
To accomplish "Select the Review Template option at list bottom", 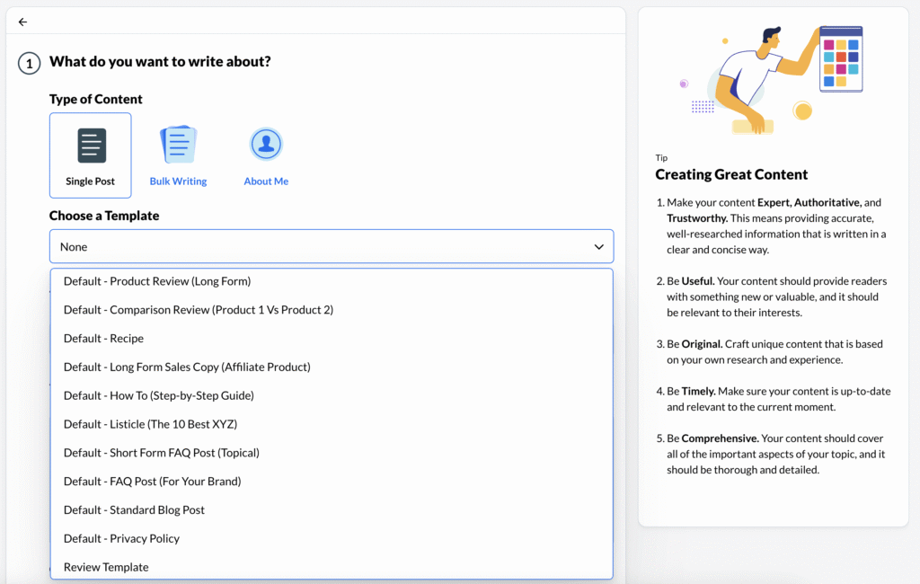I will 105,567.
